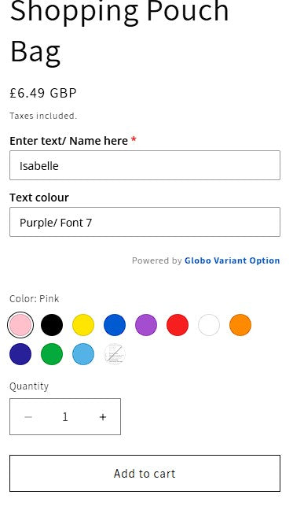Screen dimensions: 293x506
Task: Open the Text colour Purple/ Font 7 field
Action: 145,222
